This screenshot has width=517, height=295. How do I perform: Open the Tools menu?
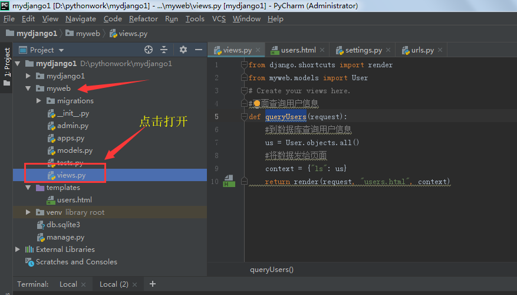pyautogui.click(x=195, y=19)
